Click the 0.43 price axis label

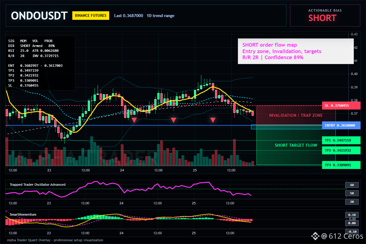click(x=354, y=34)
